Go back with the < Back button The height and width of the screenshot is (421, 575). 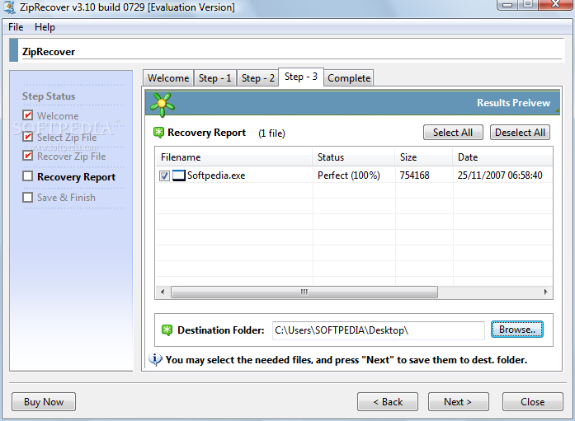[x=388, y=401]
